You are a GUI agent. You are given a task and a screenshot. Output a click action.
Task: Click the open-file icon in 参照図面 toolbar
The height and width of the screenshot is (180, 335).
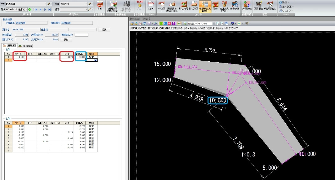[132, 24]
